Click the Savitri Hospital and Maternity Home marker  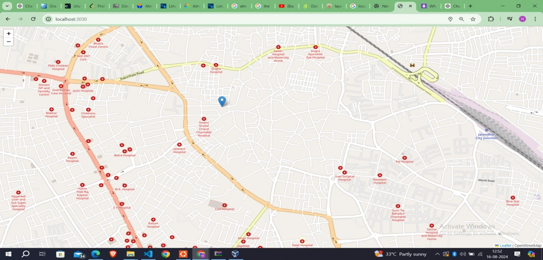point(278,47)
